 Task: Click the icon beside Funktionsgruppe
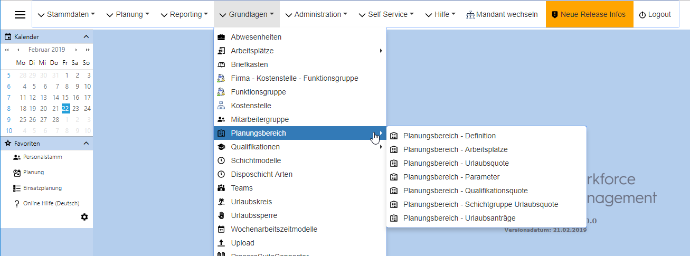point(221,92)
